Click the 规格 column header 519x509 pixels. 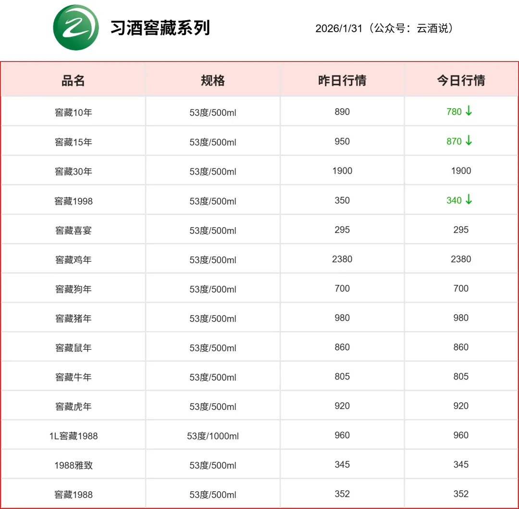point(213,80)
